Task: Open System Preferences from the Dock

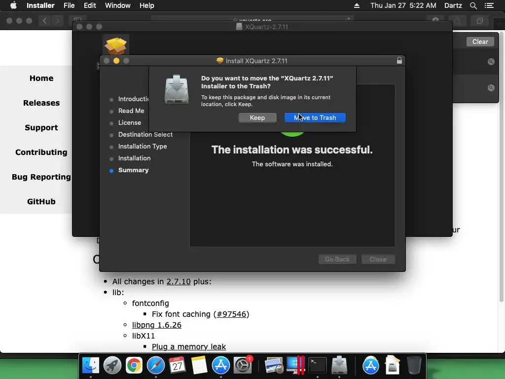Action: click(x=243, y=366)
